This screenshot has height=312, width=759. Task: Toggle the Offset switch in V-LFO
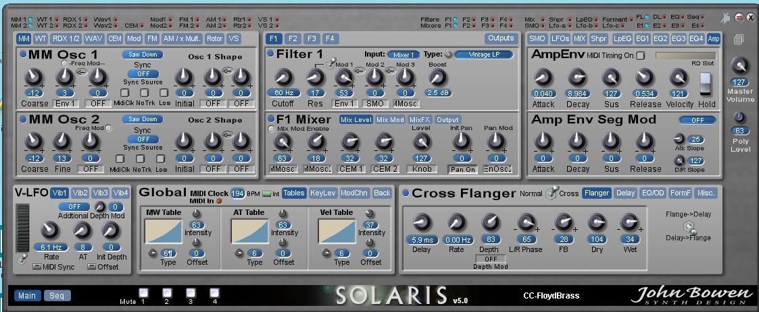coord(91,267)
